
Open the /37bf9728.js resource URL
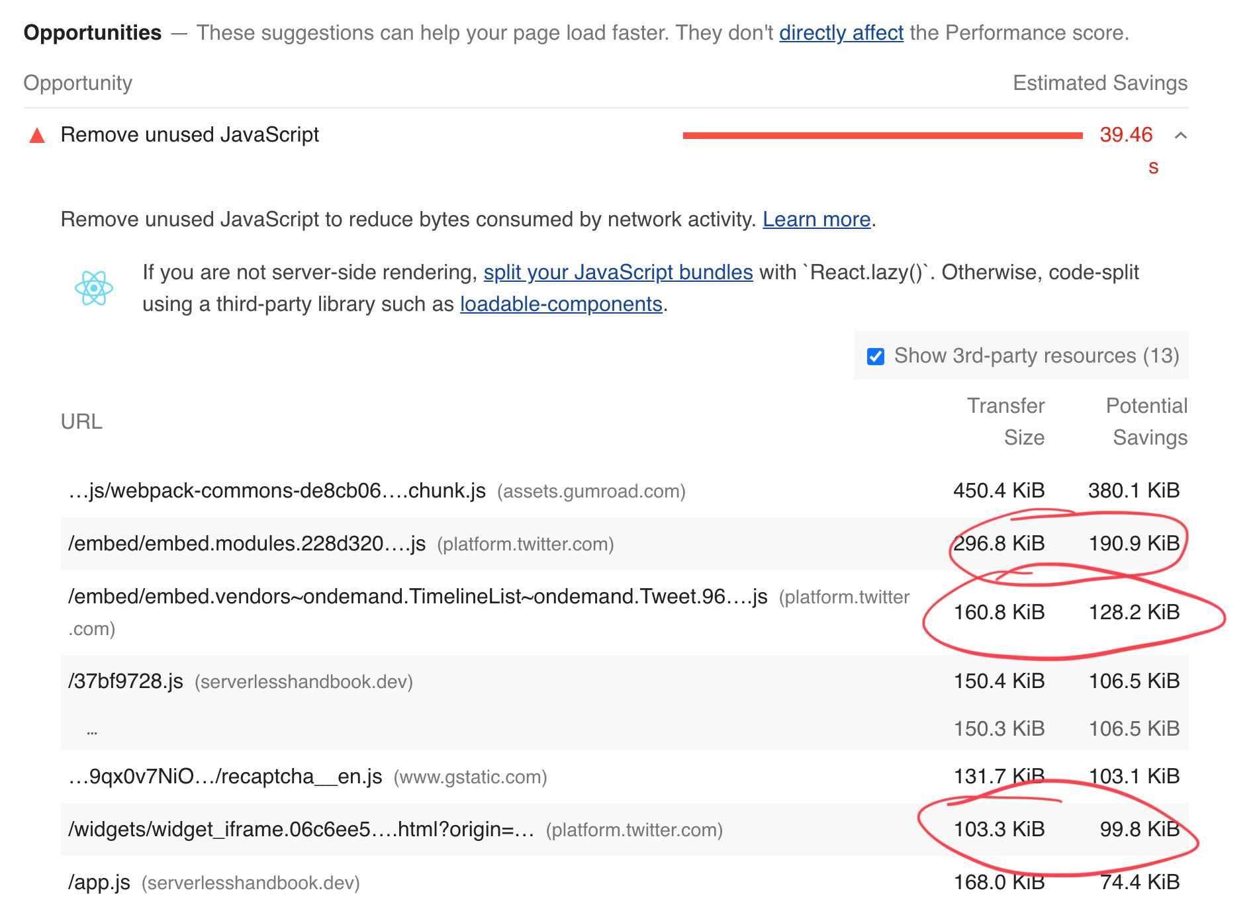click(x=125, y=681)
